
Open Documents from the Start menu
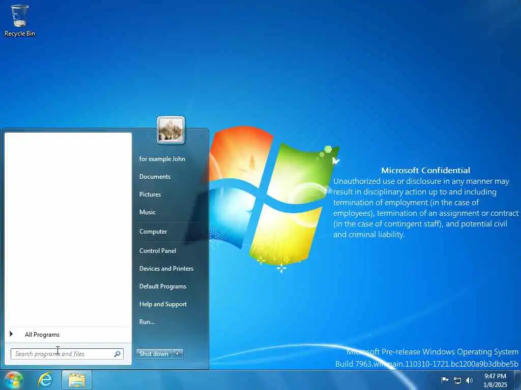[155, 176]
